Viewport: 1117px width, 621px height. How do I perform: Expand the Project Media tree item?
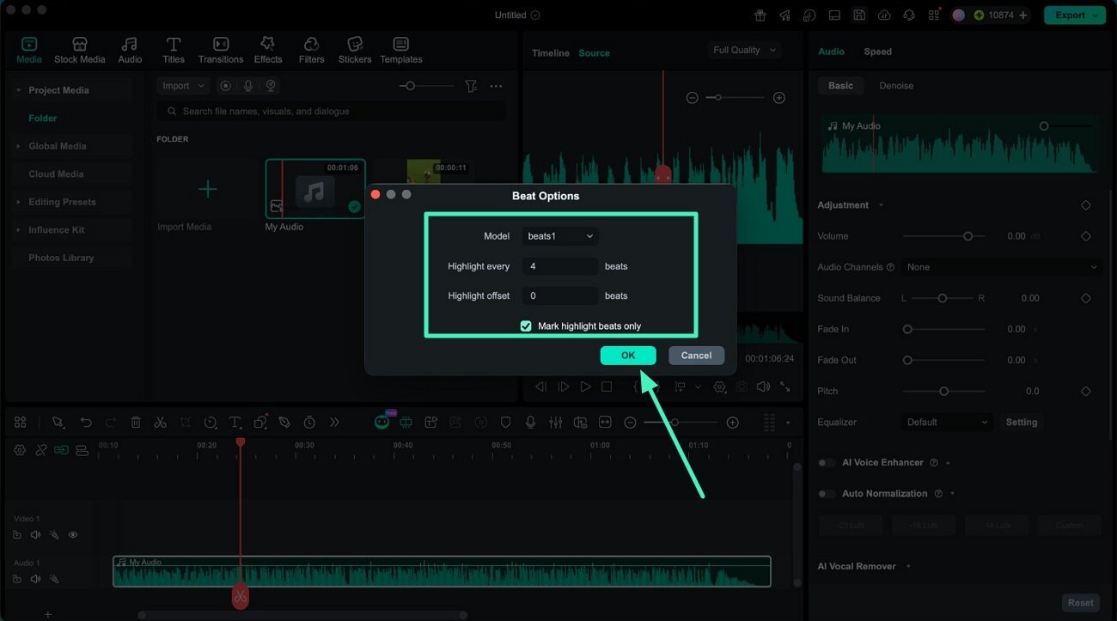[x=19, y=90]
